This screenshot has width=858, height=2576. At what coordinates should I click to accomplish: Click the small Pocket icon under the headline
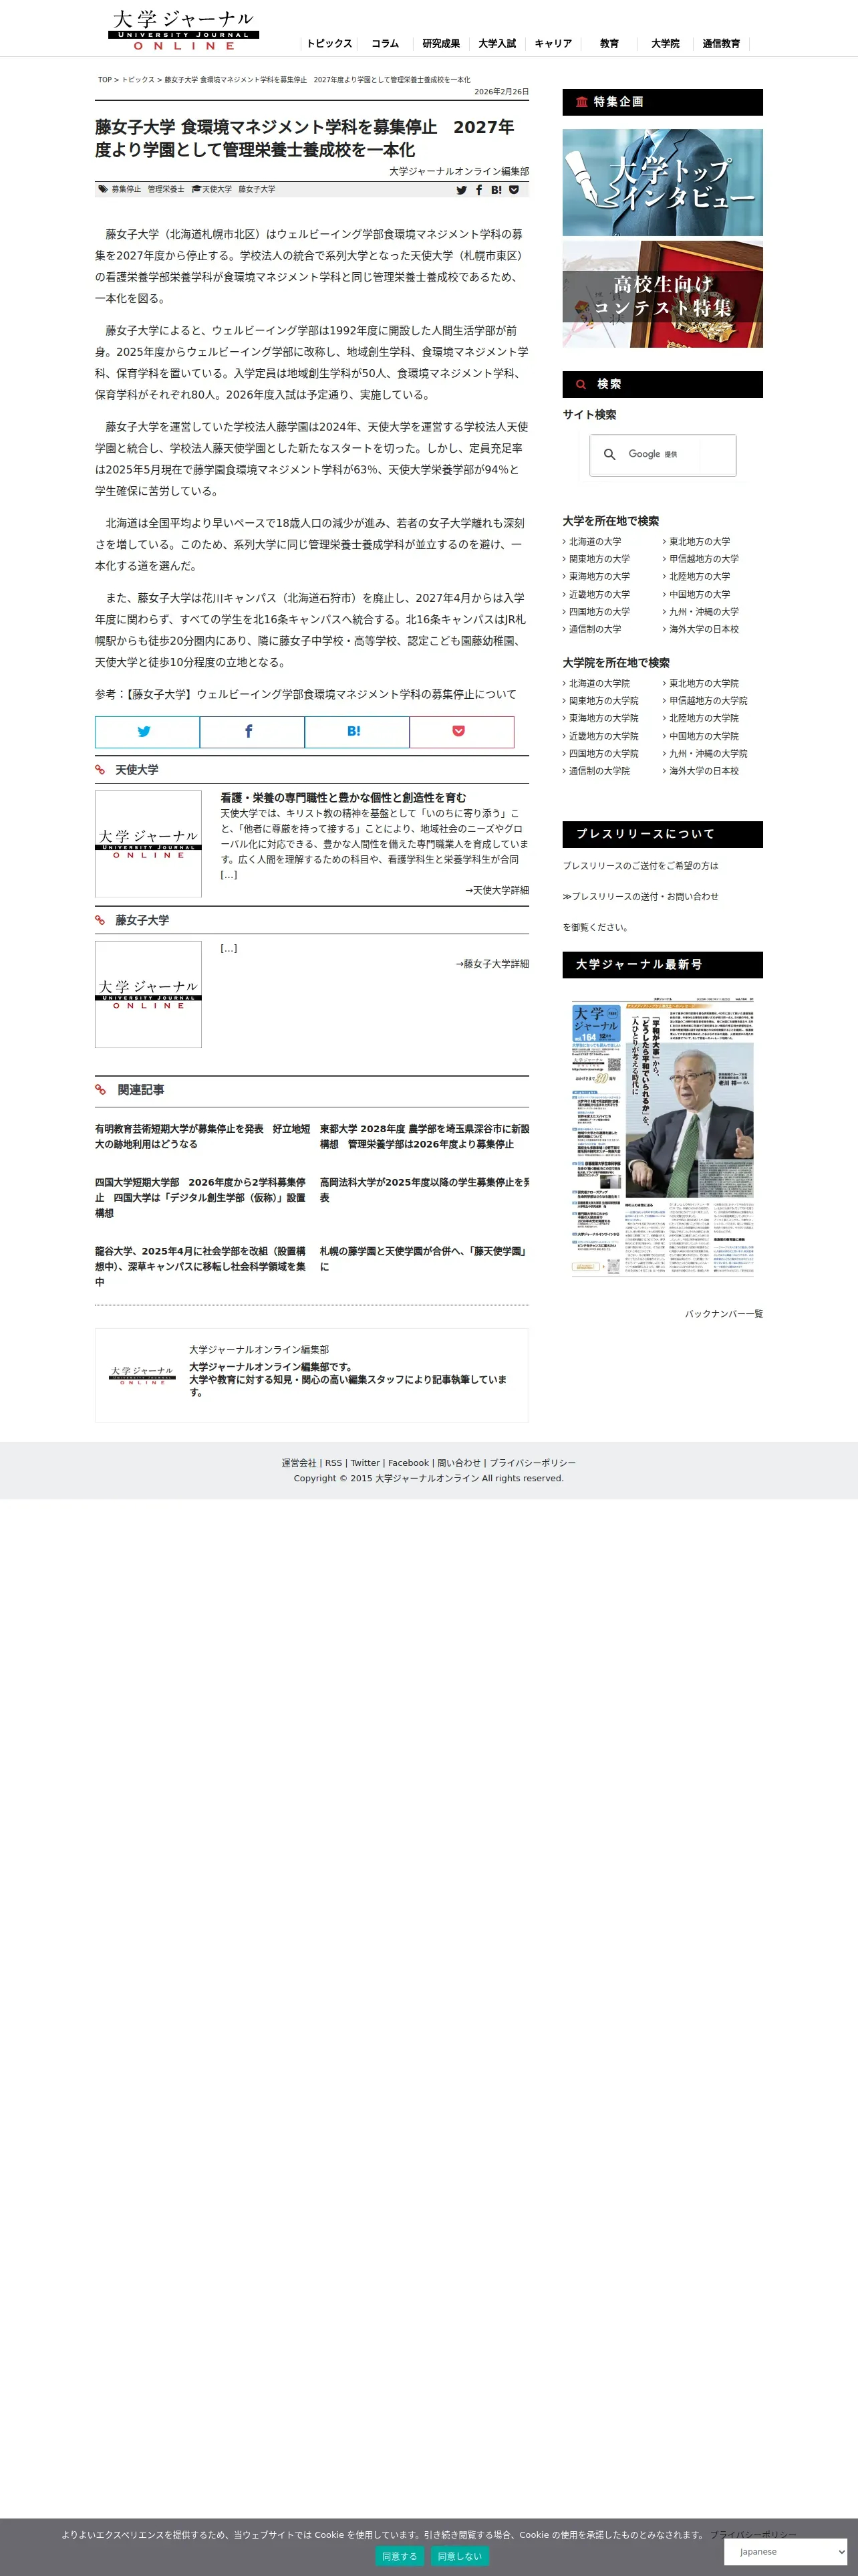click(515, 189)
